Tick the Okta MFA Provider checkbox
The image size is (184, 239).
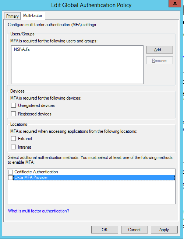11,177
